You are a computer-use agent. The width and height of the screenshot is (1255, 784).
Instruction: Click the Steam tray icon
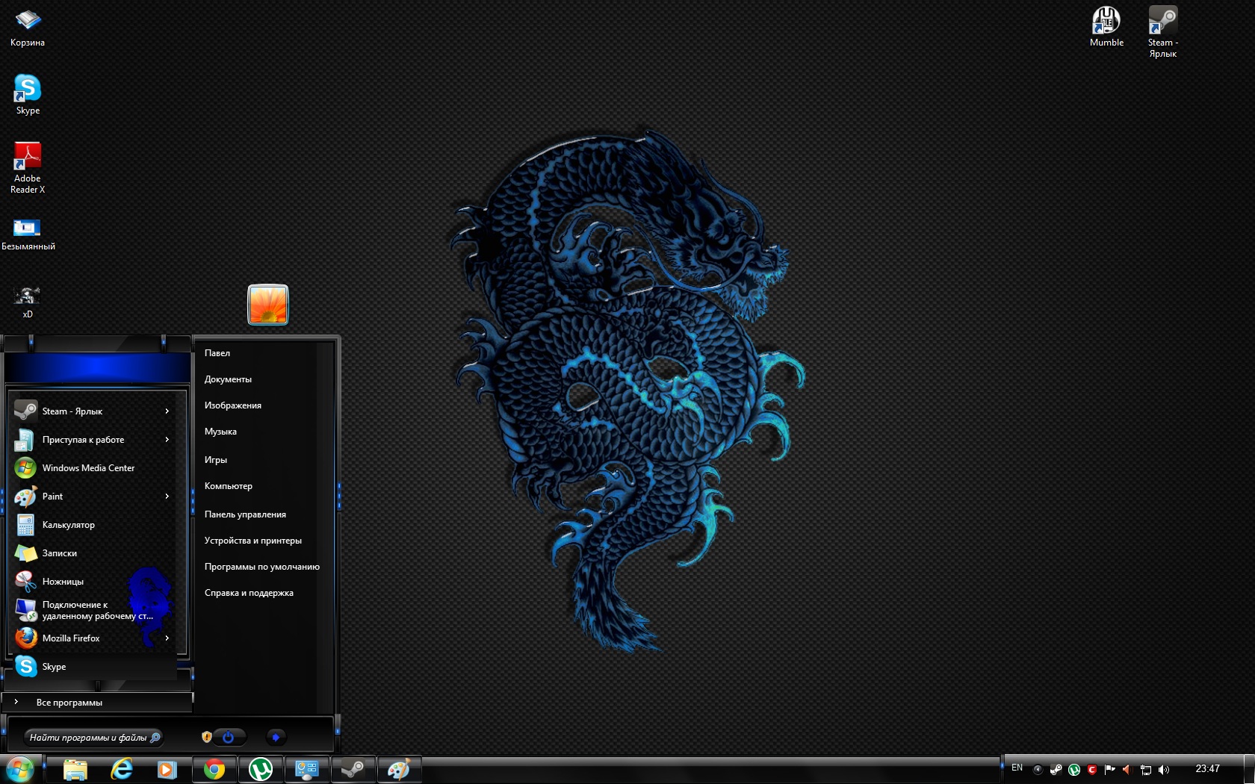[1056, 770]
